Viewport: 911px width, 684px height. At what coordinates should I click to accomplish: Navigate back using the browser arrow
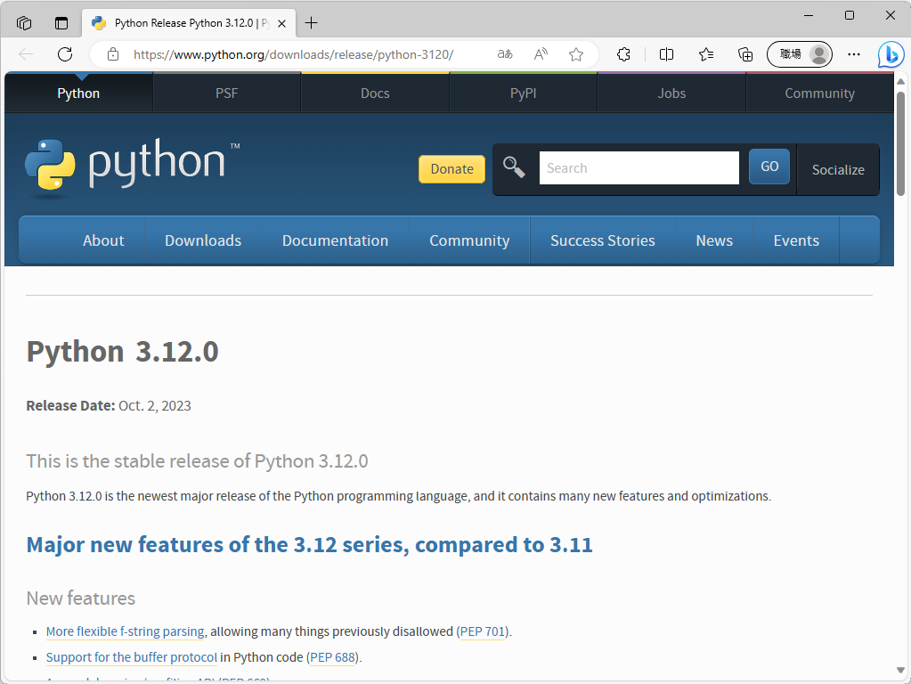pyautogui.click(x=27, y=53)
